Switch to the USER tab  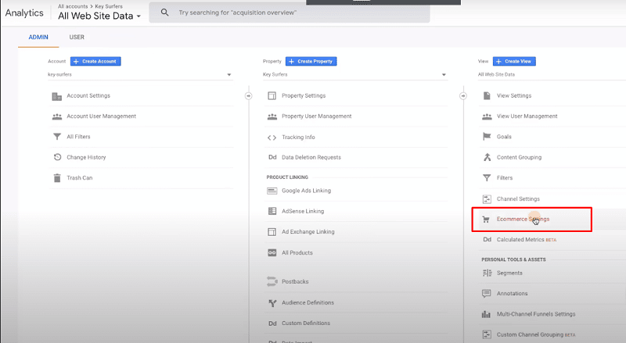77,37
